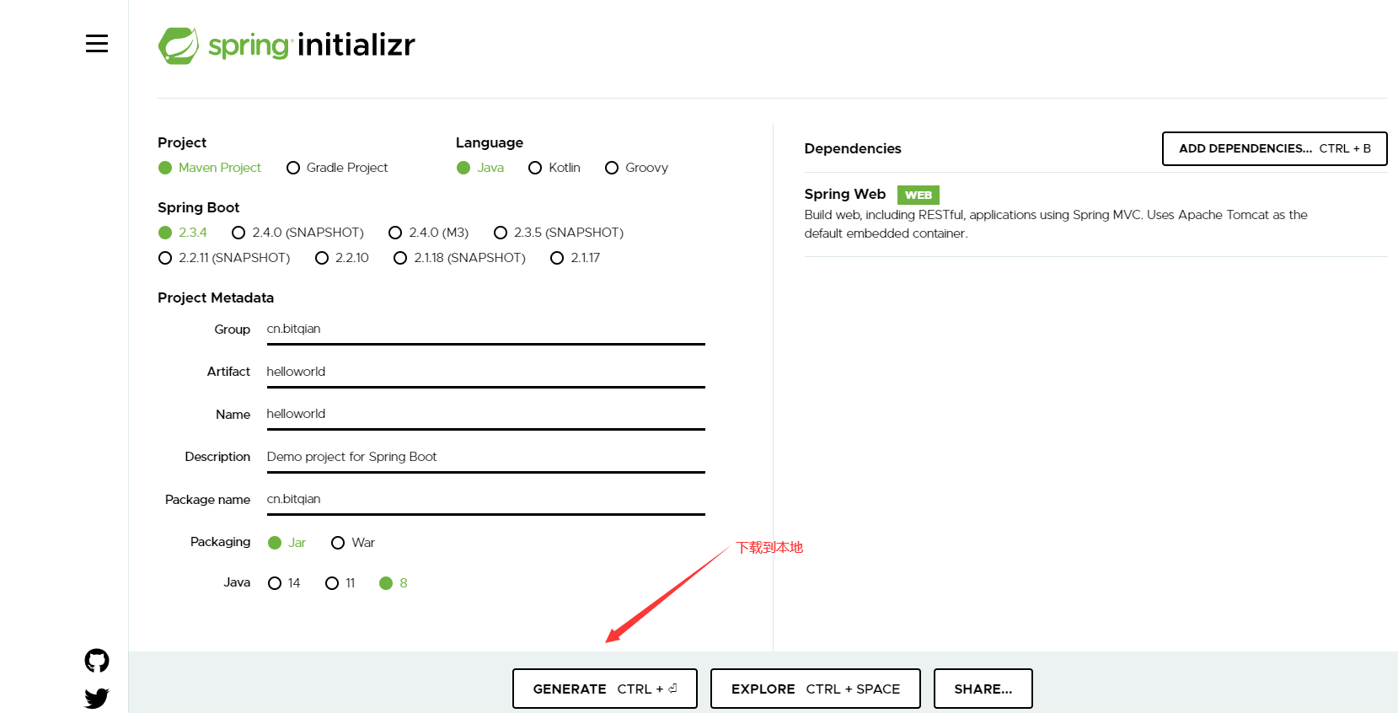This screenshot has height=713, width=1398.
Task: Edit the Name field
Action: [485, 415]
